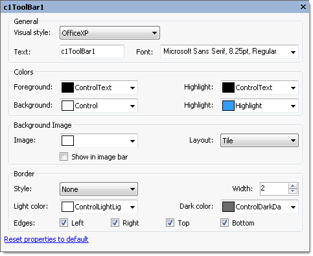Uncheck the Right edge checkbox
Screen dimensions: 313x256
(x=115, y=223)
